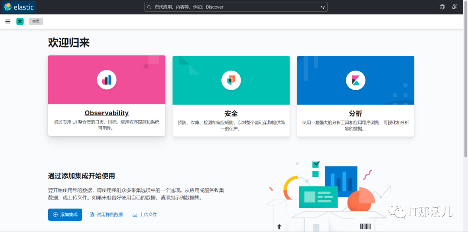Click the Observability description text
The width and height of the screenshot is (468, 232).
click(107, 125)
